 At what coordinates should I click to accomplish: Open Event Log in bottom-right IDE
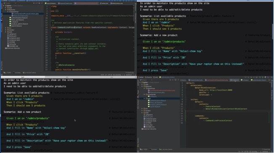click(x=266, y=149)
